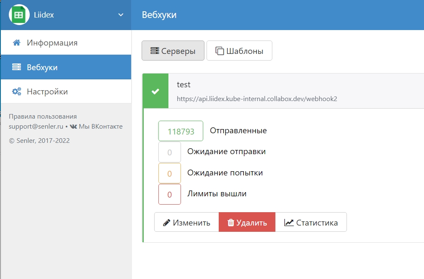Click the orange Ожидание попытки counter
This screenshot has width=424, height=279.
point(170,173)
